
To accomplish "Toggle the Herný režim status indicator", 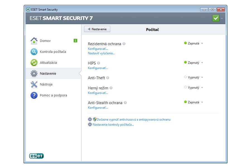I will coord(185,87).
